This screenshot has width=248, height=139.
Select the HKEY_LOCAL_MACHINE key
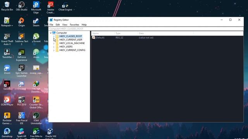pyautogui.click(x=72, y=43)
